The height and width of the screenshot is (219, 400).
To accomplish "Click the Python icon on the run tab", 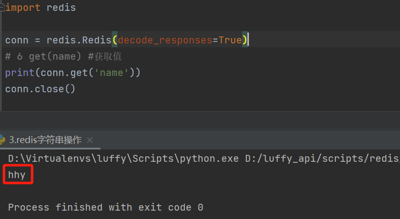I will tap(4, 140).
